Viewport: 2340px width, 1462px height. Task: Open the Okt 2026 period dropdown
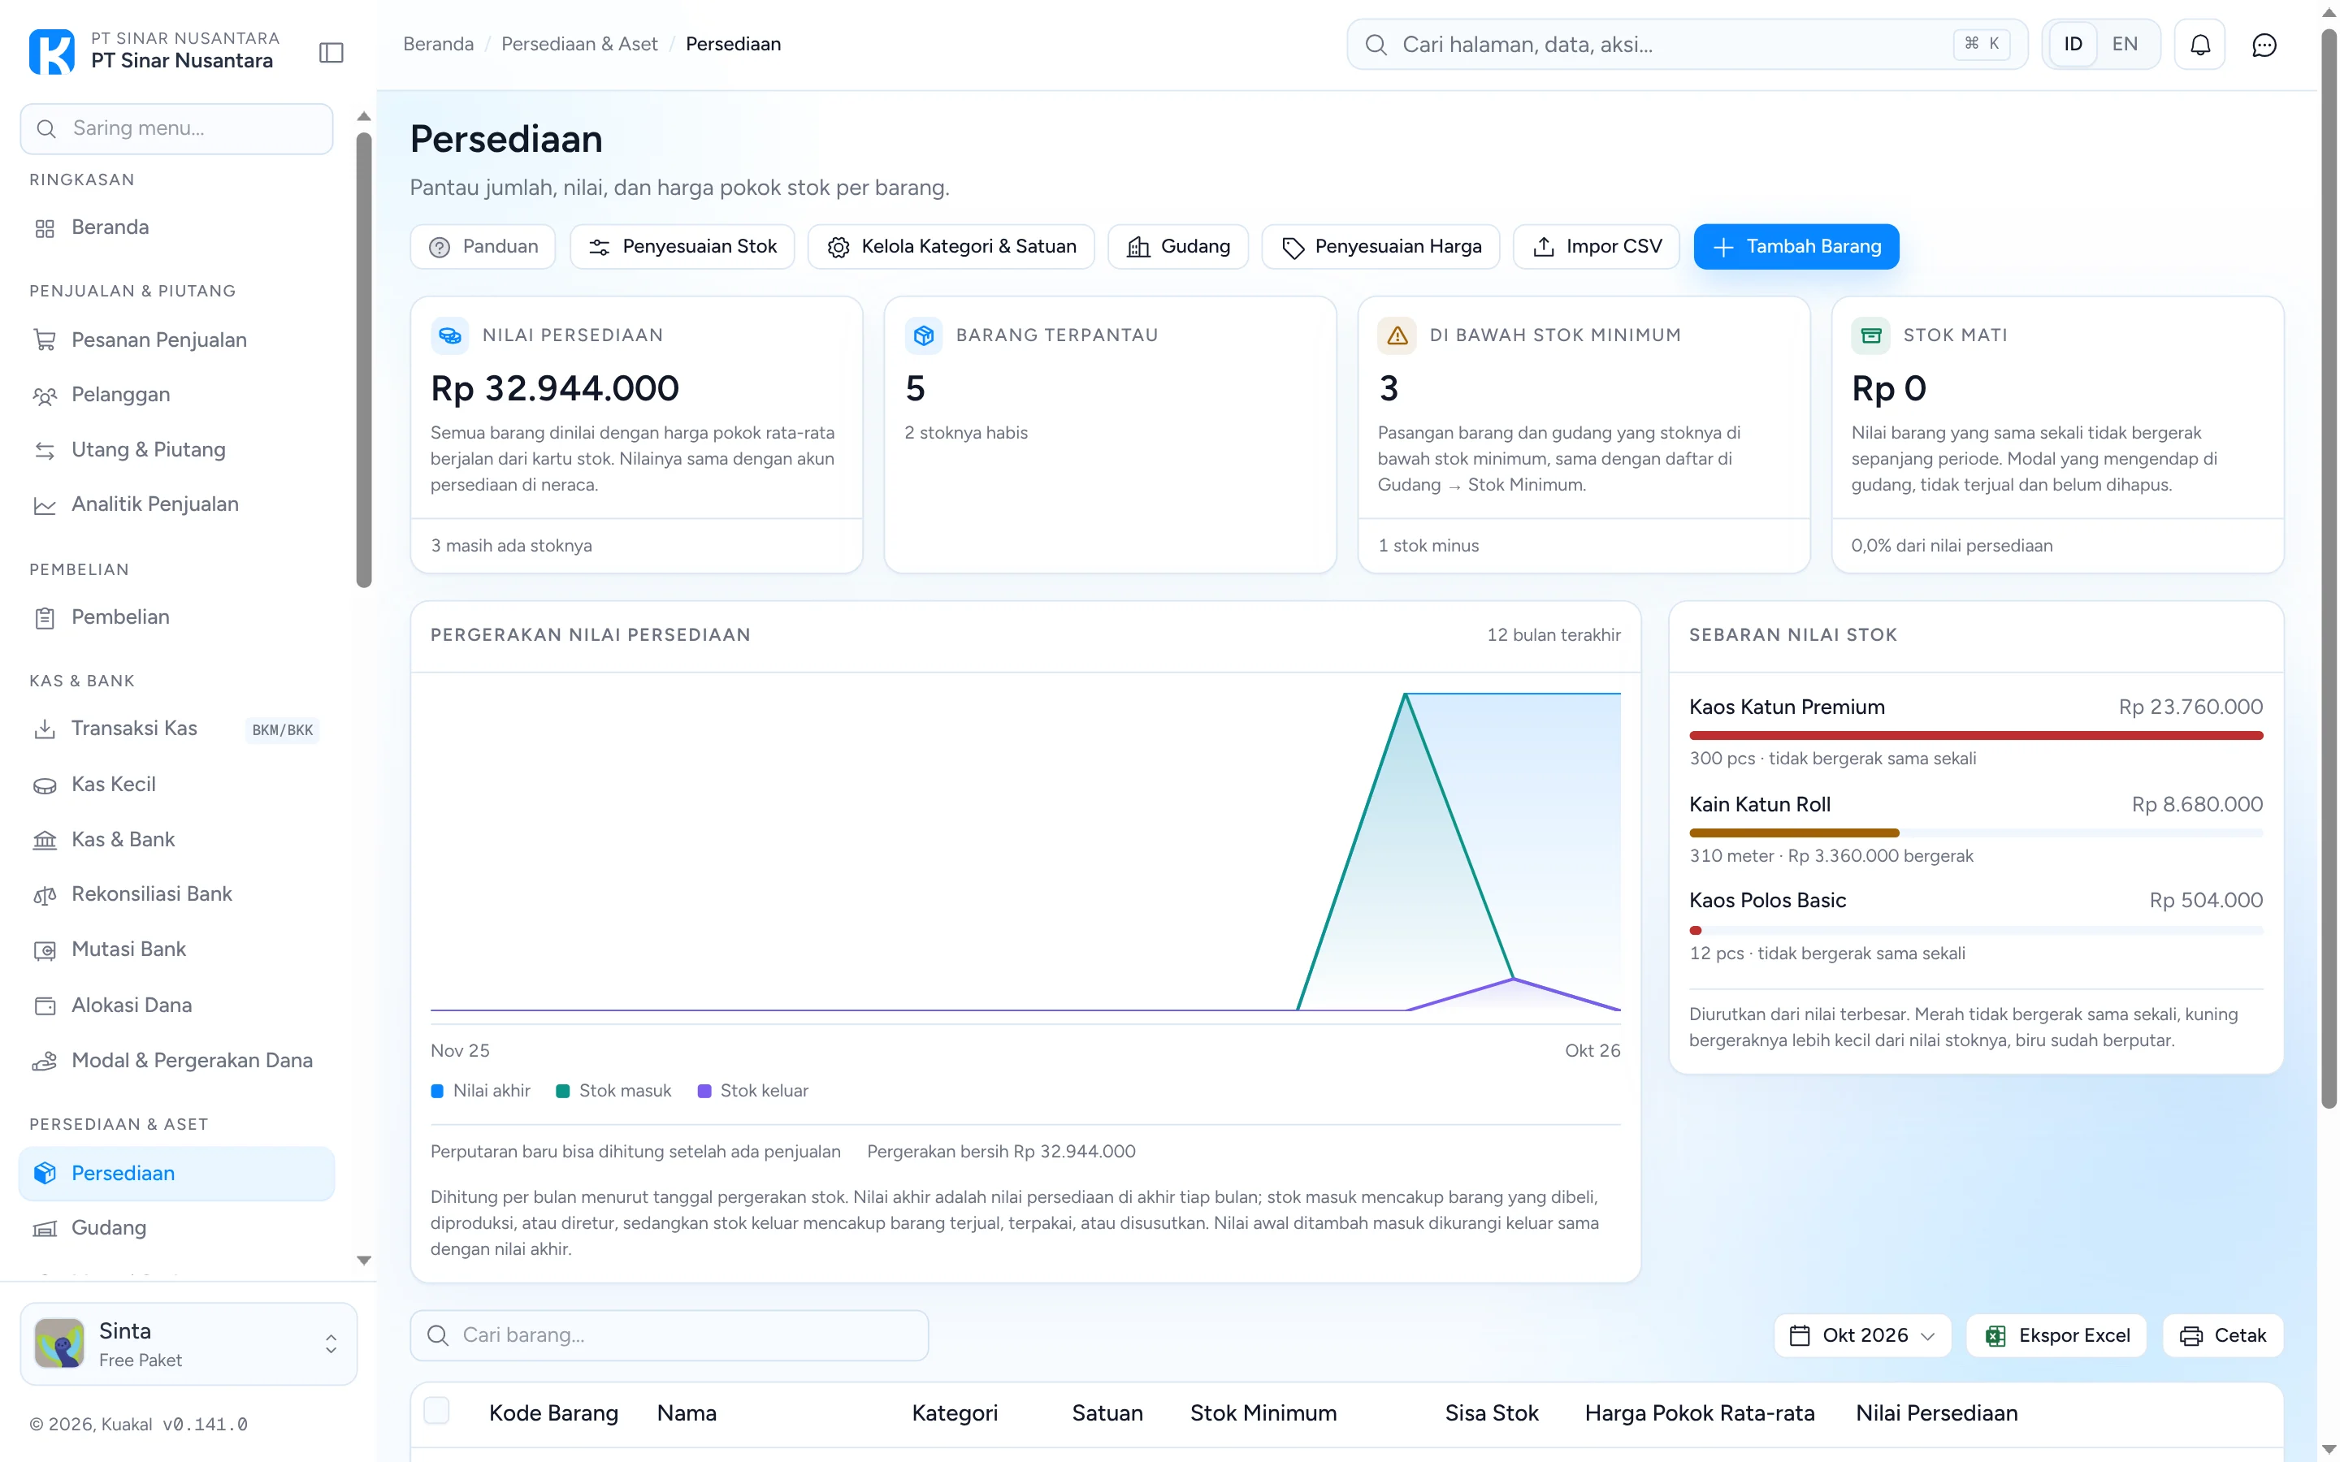1862,1335
